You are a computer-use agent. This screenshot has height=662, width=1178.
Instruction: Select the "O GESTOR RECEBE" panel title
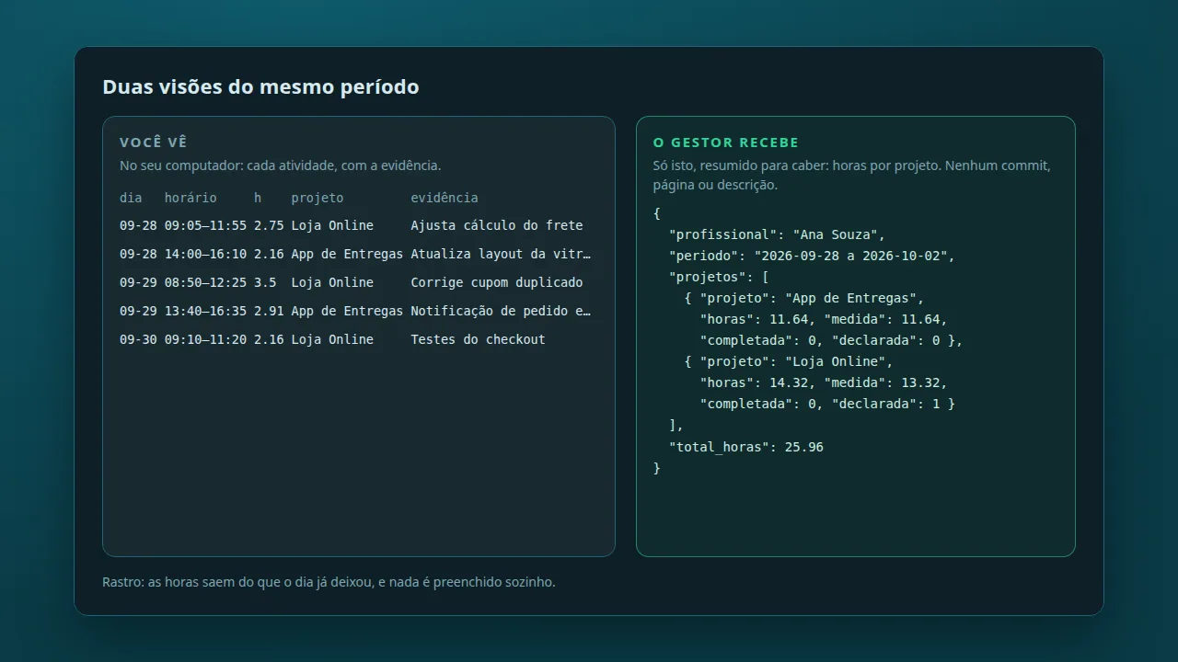click(x=726, y=143)
